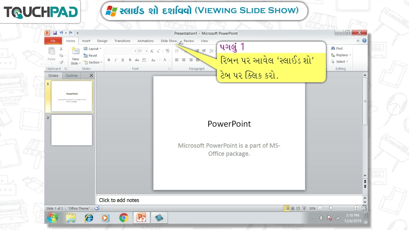Image resolution: width=409 pixels, height=230 pixels.
Task: Switch to the Insert tab
Action: point(86,41)
